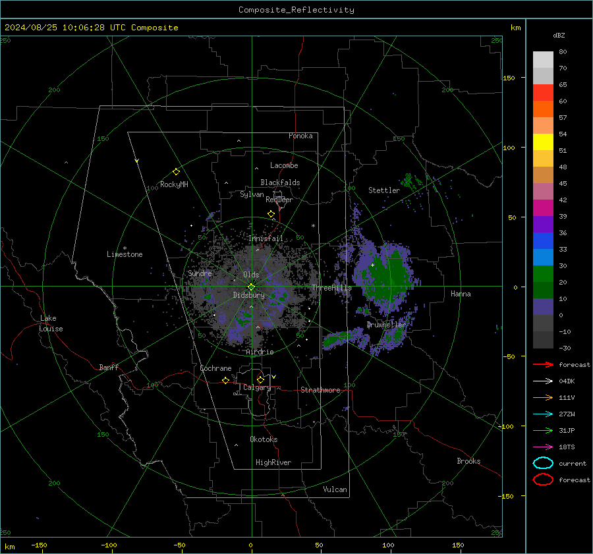The width and height of the screenshot is (593, 554).
Task: Click the Banff town label
Action: (109, 368)
